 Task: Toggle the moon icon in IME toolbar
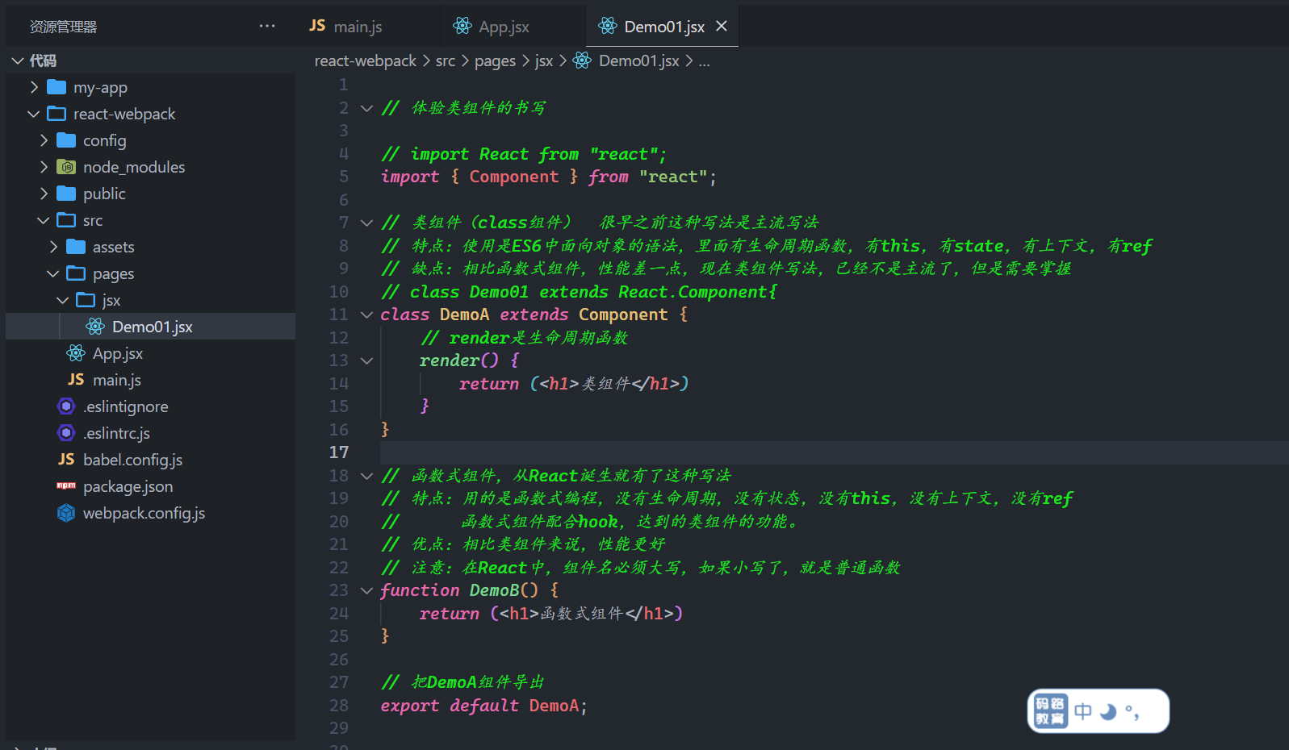pos(1108,711)
